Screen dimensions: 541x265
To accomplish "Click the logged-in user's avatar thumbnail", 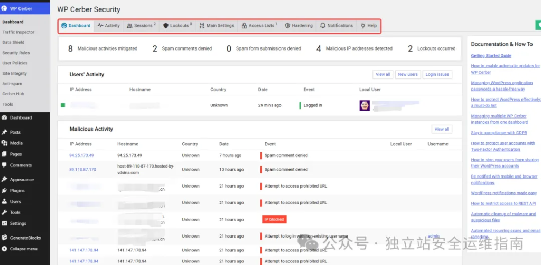I will [x=365, y=106].
